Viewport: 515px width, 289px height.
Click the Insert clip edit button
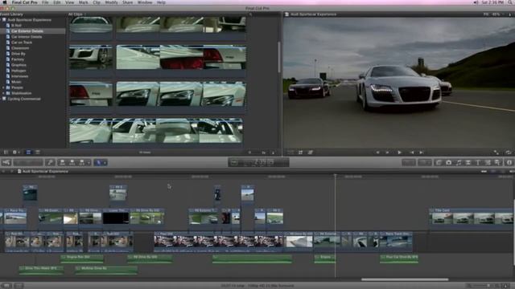pyautogui.click(x=72, y=162)
